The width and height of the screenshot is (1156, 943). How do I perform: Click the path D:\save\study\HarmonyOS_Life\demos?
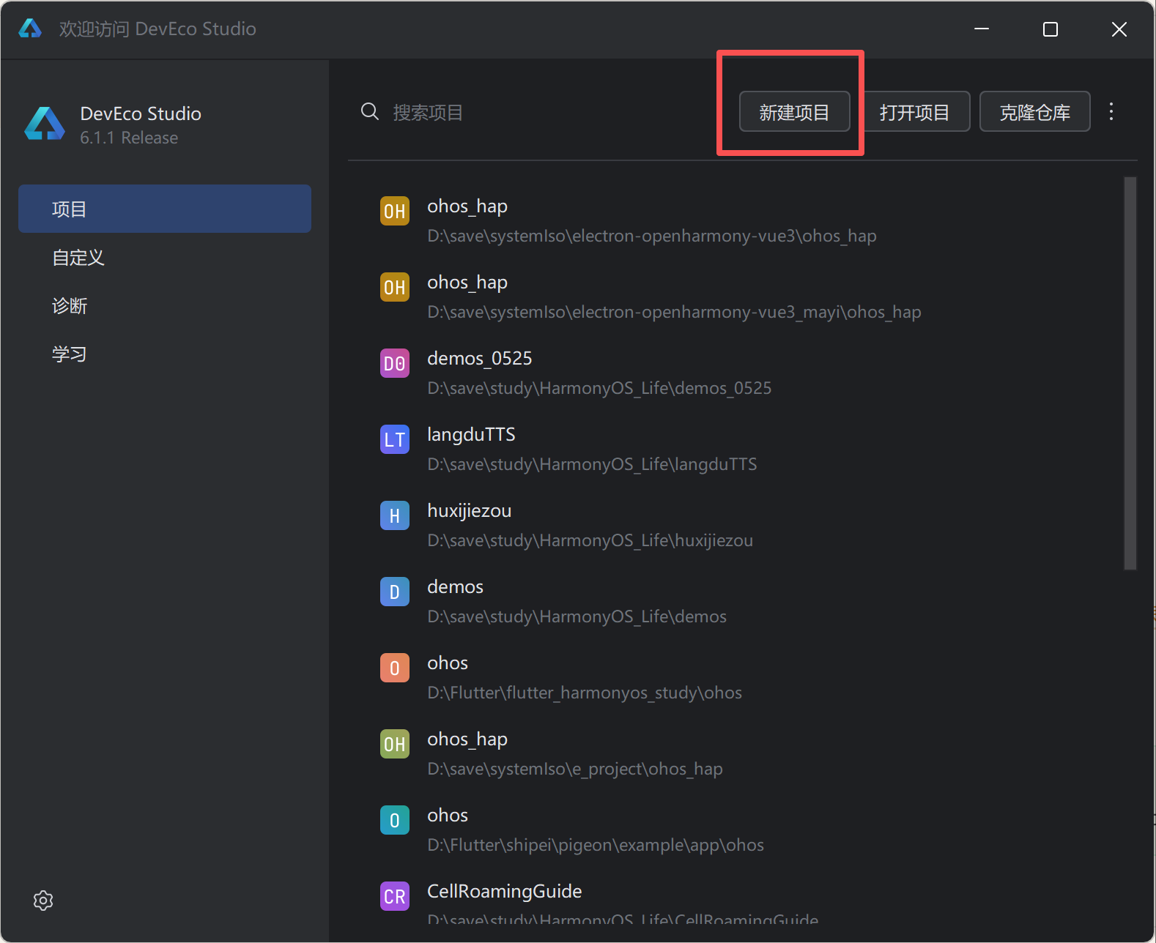[577, 616]
